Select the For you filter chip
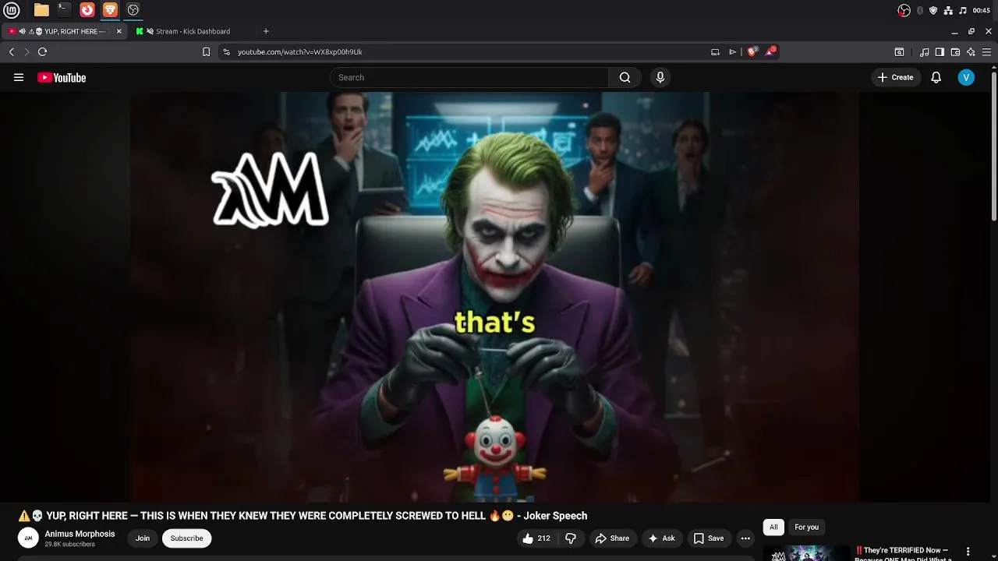Image resolution: width=998 pixels, height=561 pixels. point(806,527)
